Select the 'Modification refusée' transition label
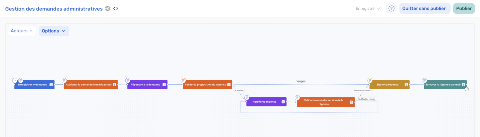 (366, 99)
